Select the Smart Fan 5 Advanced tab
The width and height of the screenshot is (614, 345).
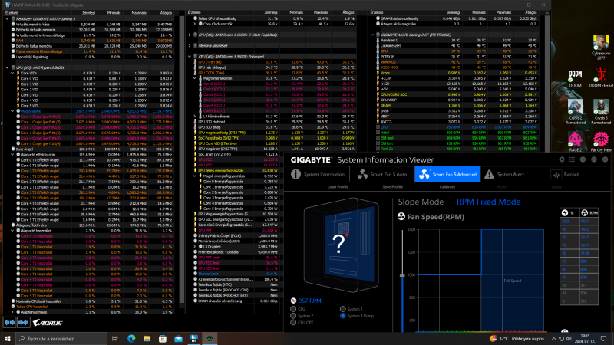pyautogui.click(x=447, y=175)
